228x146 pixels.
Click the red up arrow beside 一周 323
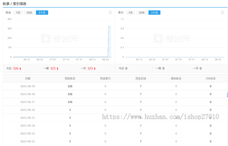coord(58,69)
